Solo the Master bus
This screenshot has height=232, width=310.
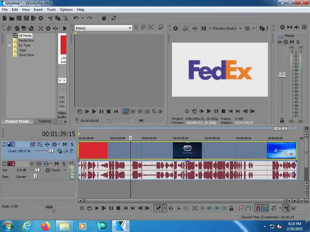298,42
